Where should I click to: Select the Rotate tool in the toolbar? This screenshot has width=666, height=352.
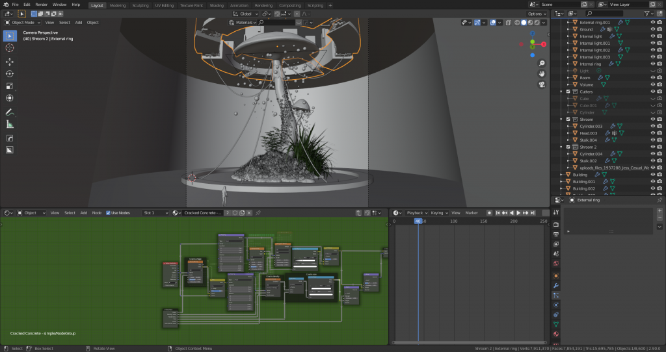(x=10, y=74)
